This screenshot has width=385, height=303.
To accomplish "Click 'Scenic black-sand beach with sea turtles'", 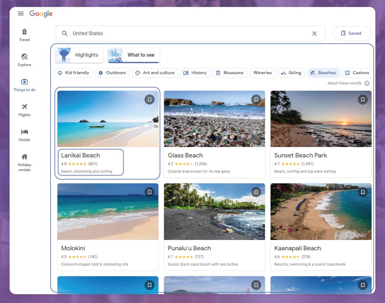I will [x=203, y=264].
